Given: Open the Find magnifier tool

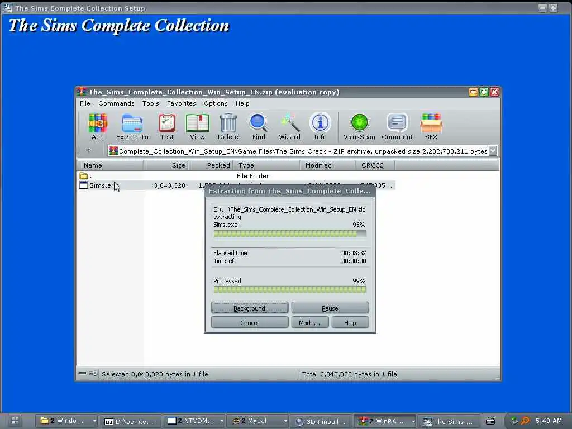Looking at the screenshot, I should click(259, 123).
